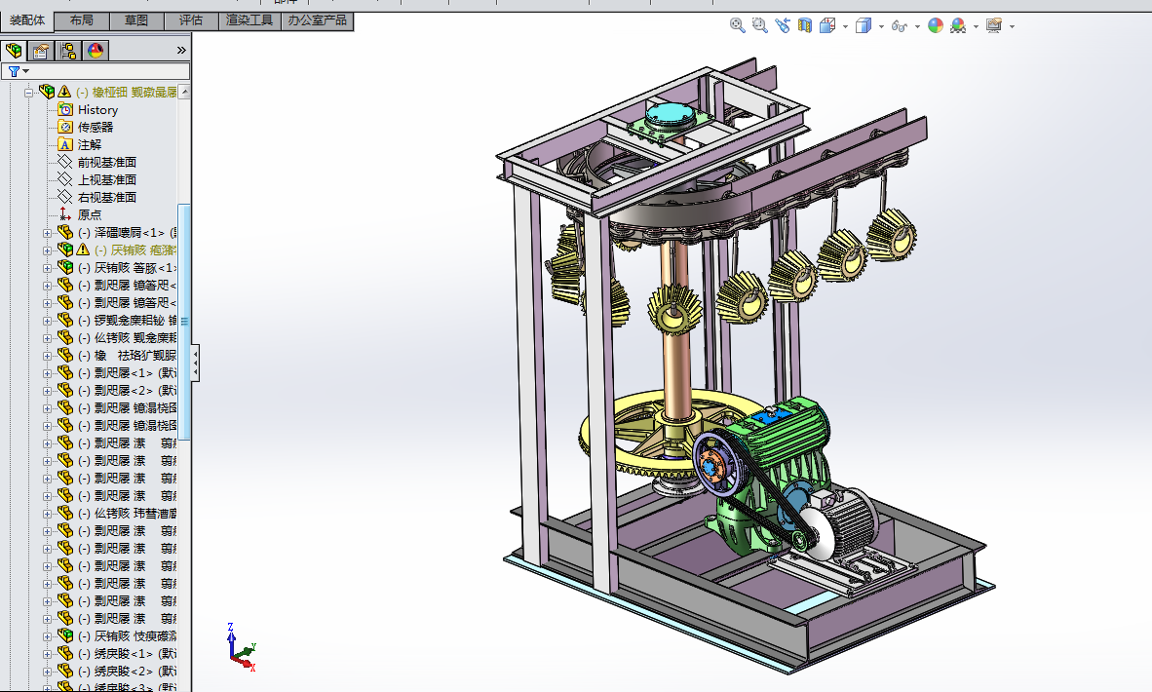Select the 仫铐赅 玮彗漕 tree row
The image size is (1152, 692).
click(x=116, y=513)
